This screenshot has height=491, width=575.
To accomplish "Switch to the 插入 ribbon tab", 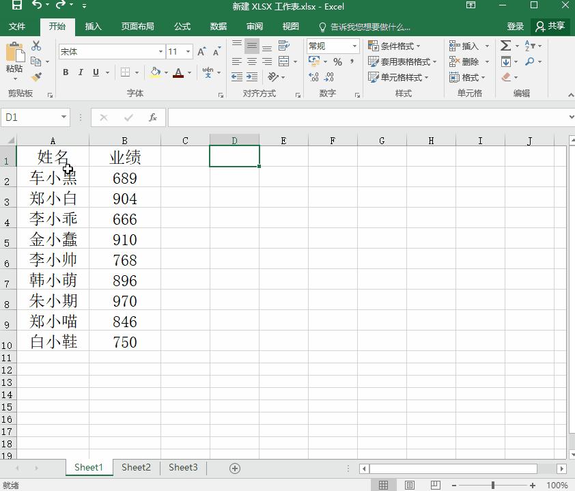I will [x=93, y=27].
